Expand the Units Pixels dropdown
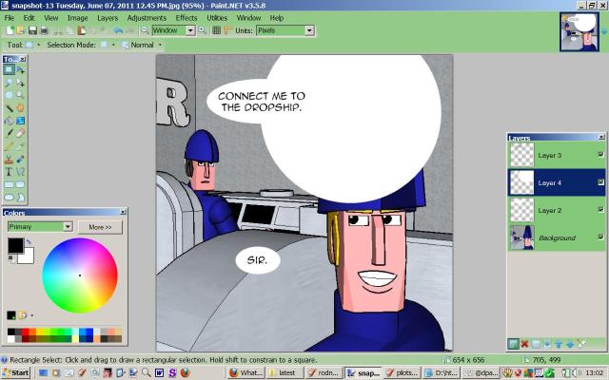 pyautogui.click(x=309, y=30)
